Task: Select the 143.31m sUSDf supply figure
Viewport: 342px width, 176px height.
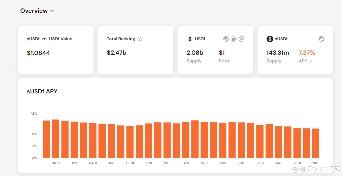Action: coord(278,53)
